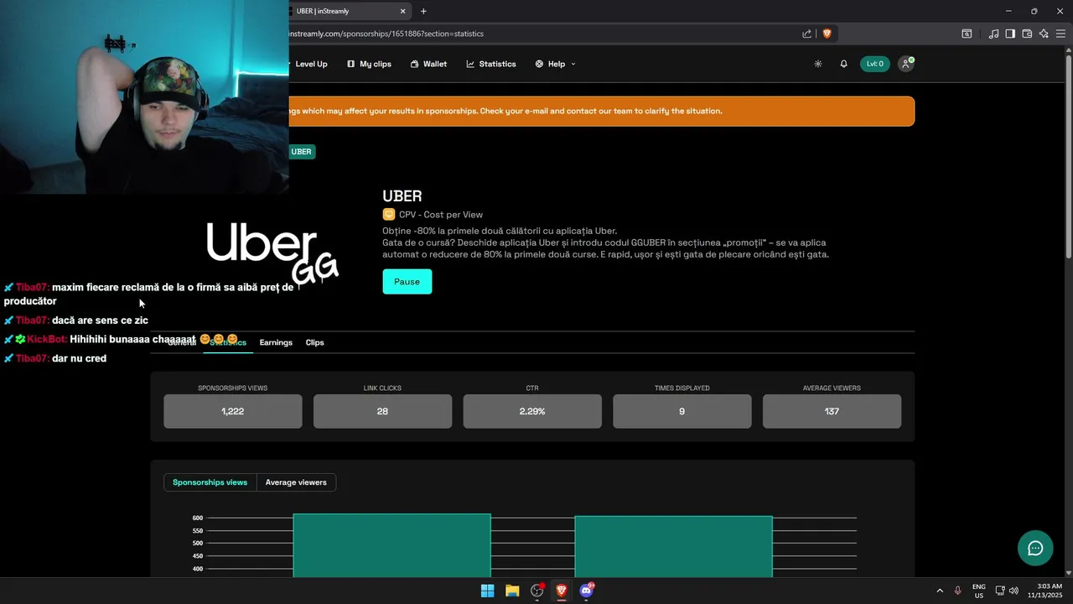
Task: Switch to the Clips tab
Action: 314,342
